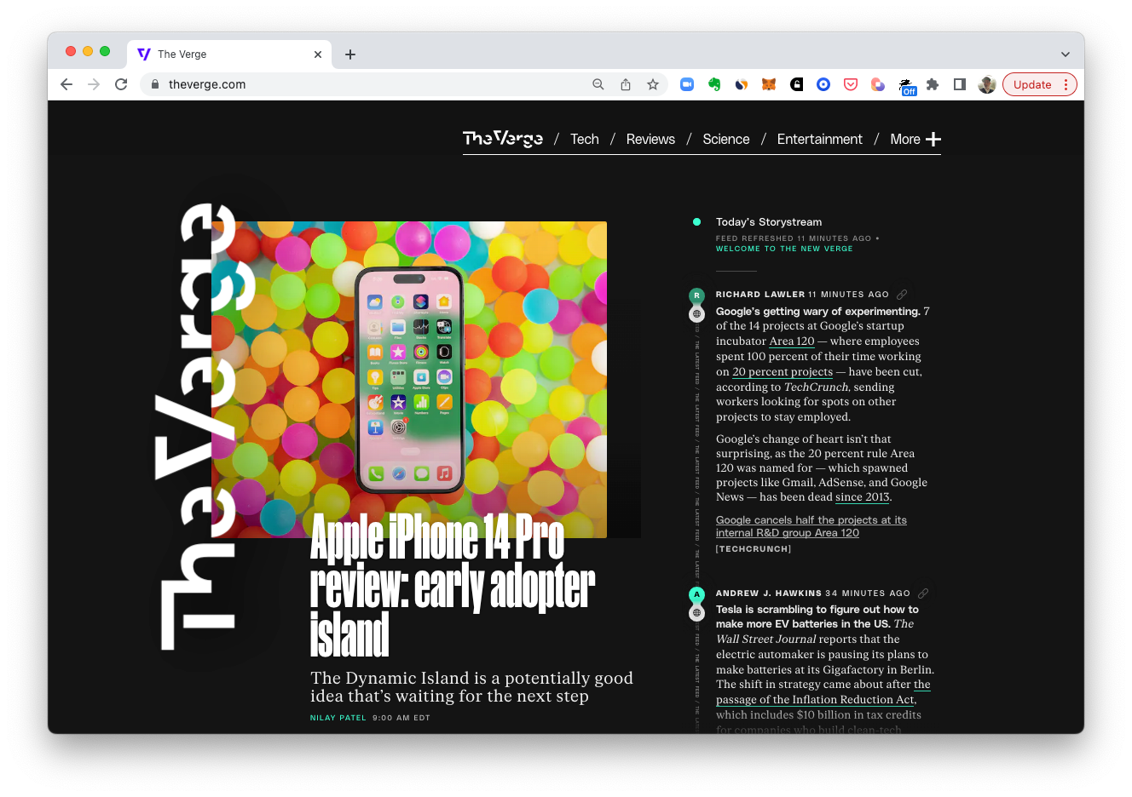The height and width of the screenshot is (797, 1132).
Task: Open the Evernote elephant extension
Action: point(714,84)
